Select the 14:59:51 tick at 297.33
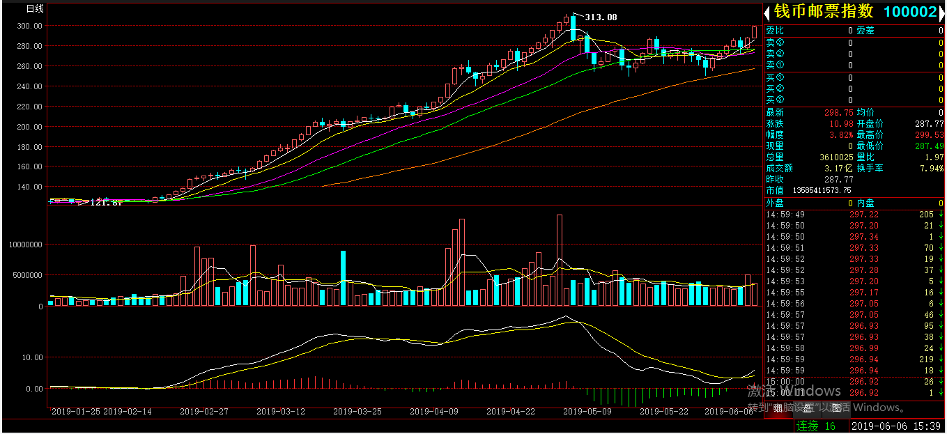 tap(854, 248)
